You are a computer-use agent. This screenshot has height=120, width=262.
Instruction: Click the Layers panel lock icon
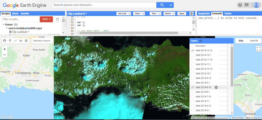coord(200,41)
